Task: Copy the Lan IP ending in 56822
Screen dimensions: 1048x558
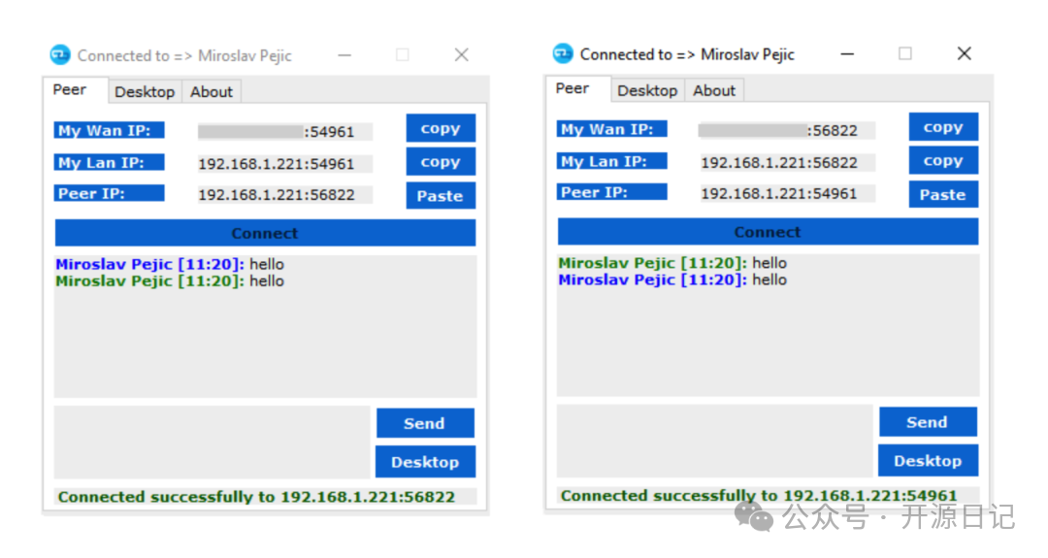Action: point(942,161)
